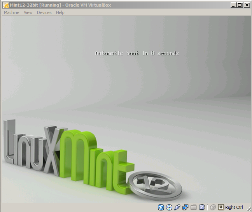Open the Devices menu

tap(44, 12)
